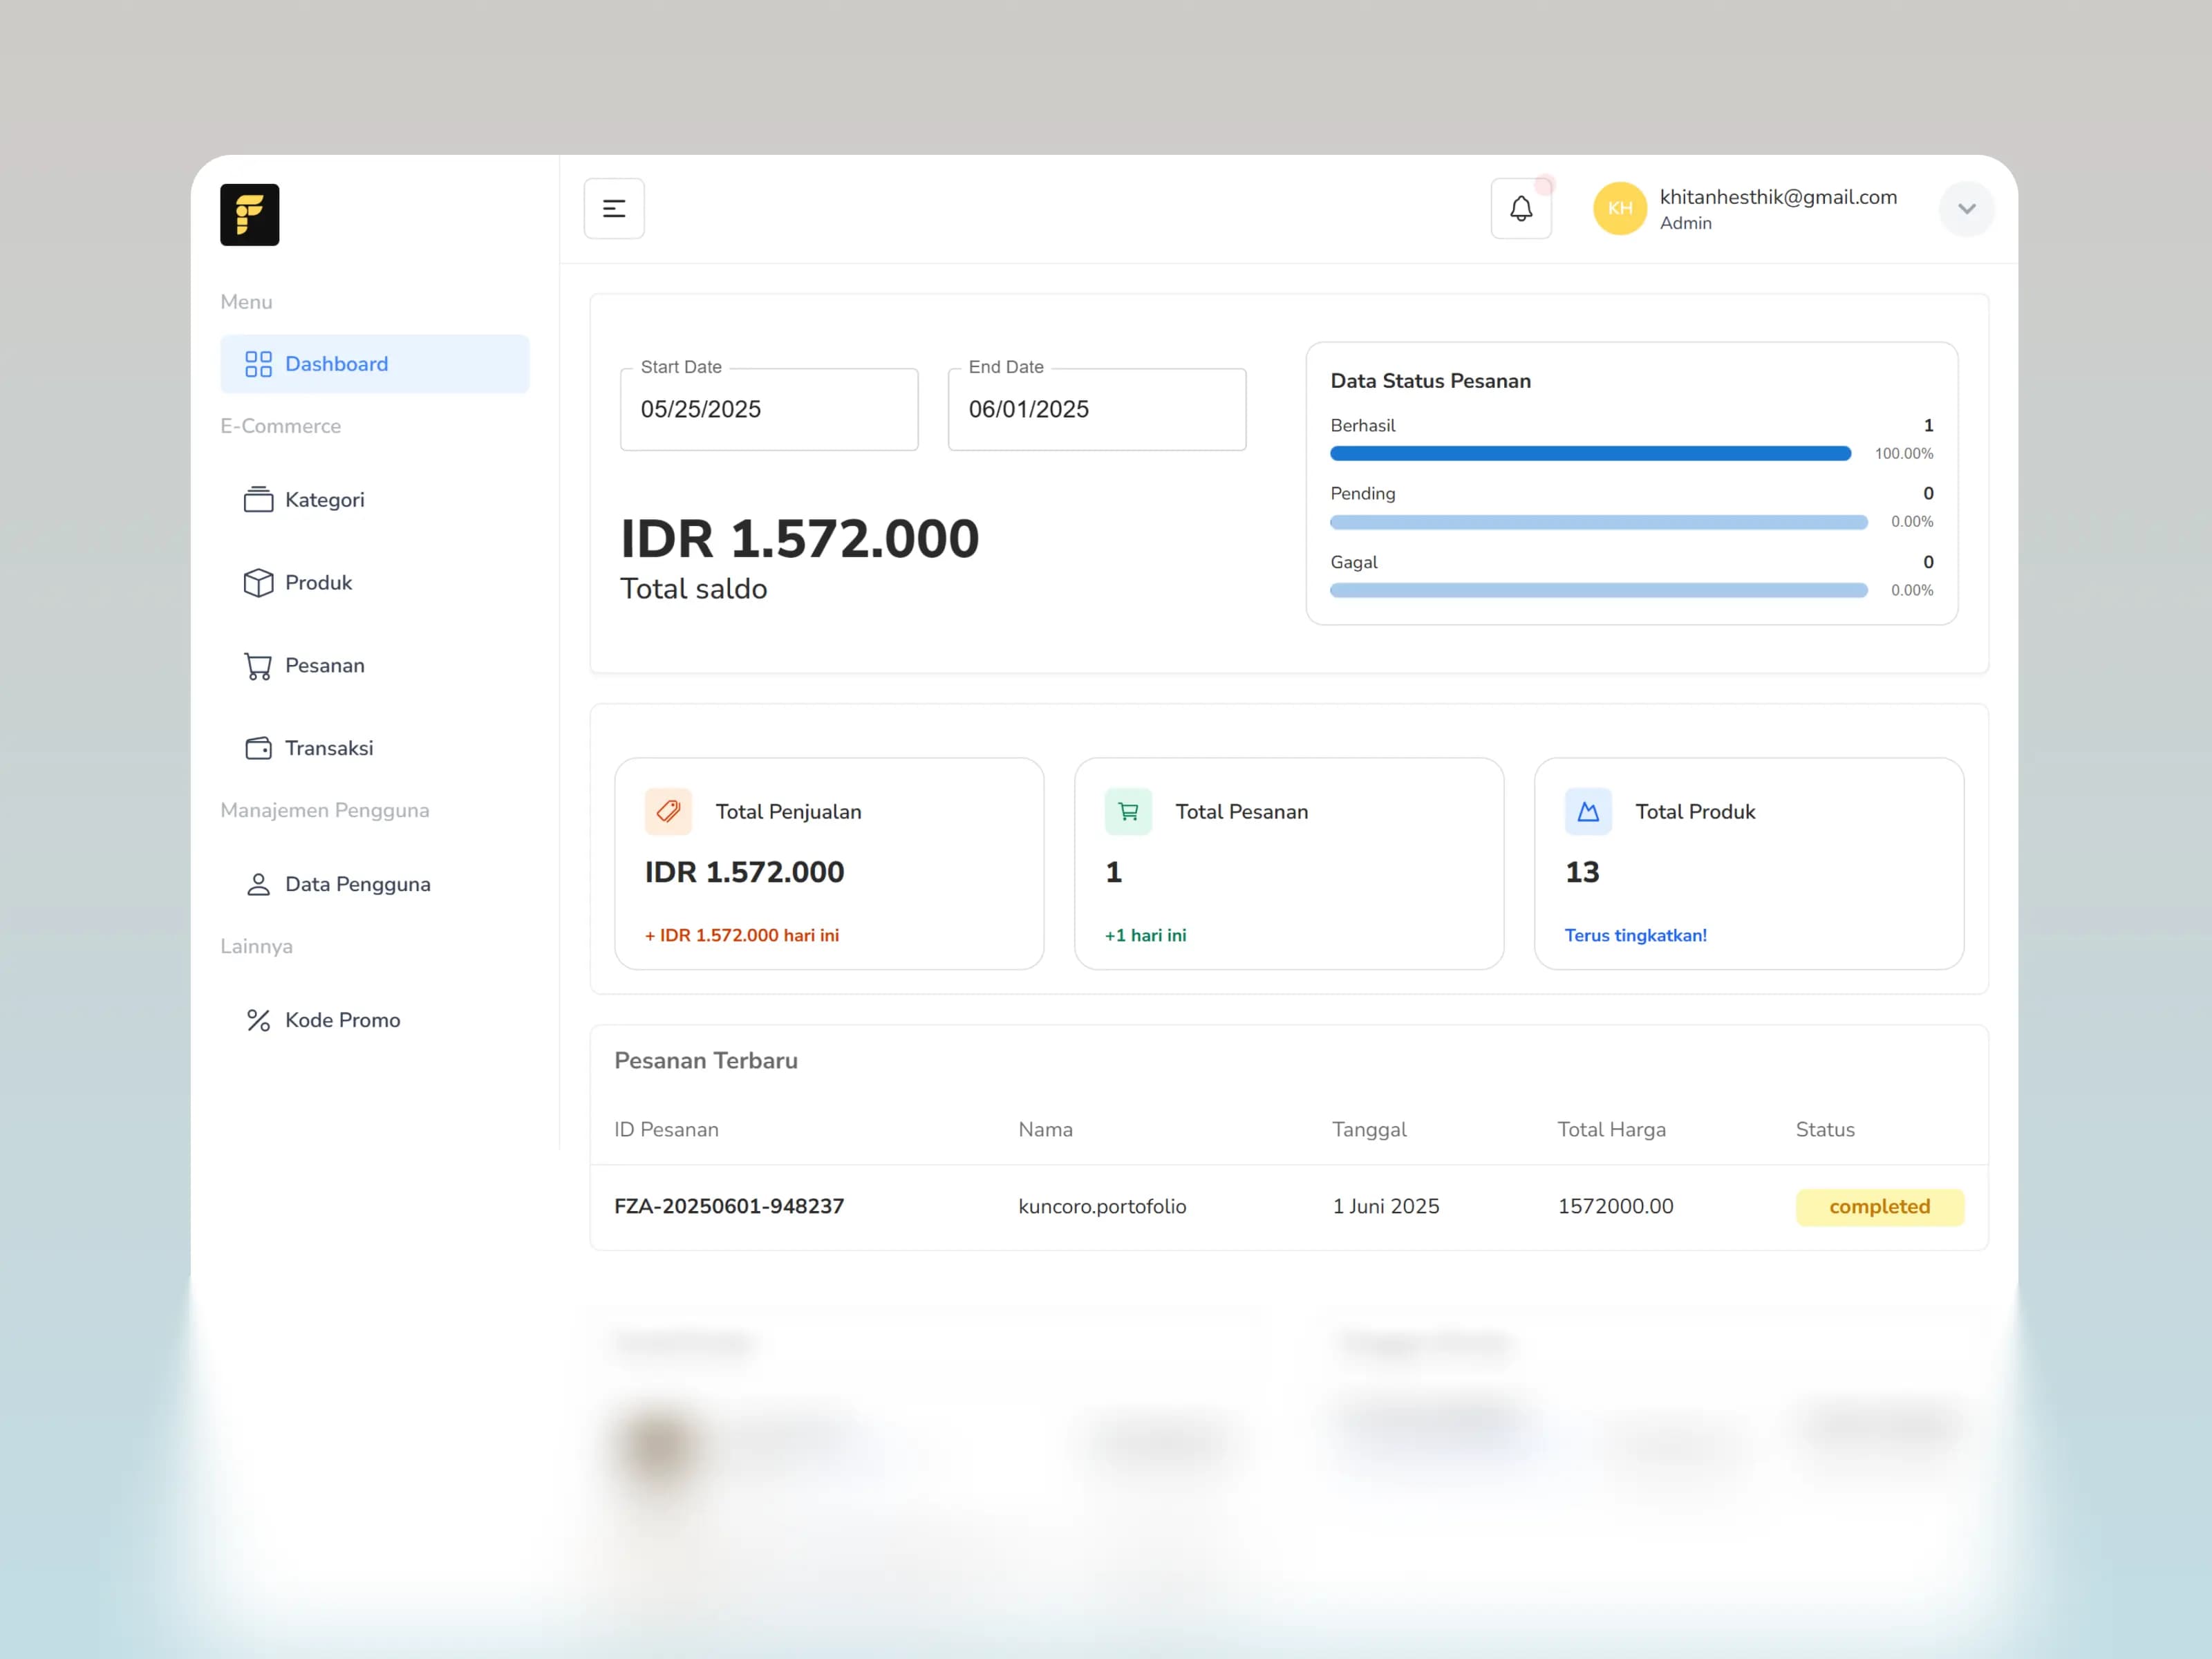
Task: Click the Berhasil progress bar
Action: pyautogui.click(x=1590, y=454)
